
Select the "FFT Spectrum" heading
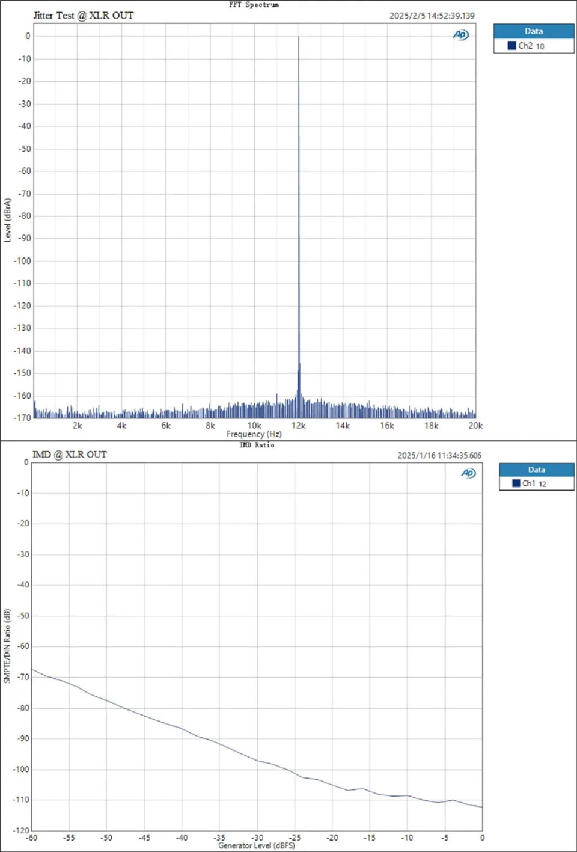254,5
